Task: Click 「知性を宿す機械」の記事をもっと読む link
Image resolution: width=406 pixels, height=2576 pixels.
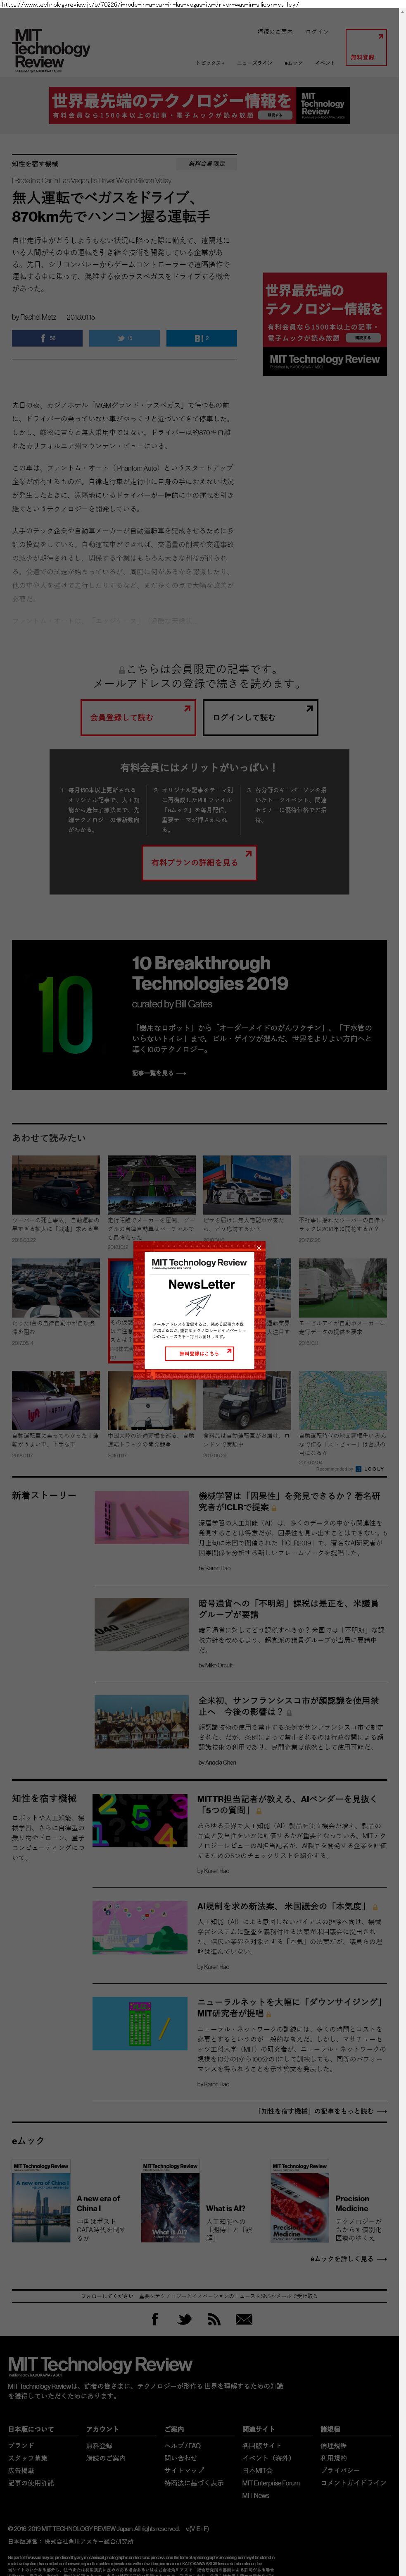Action: pyautogui.click(x=322, y=2111)
